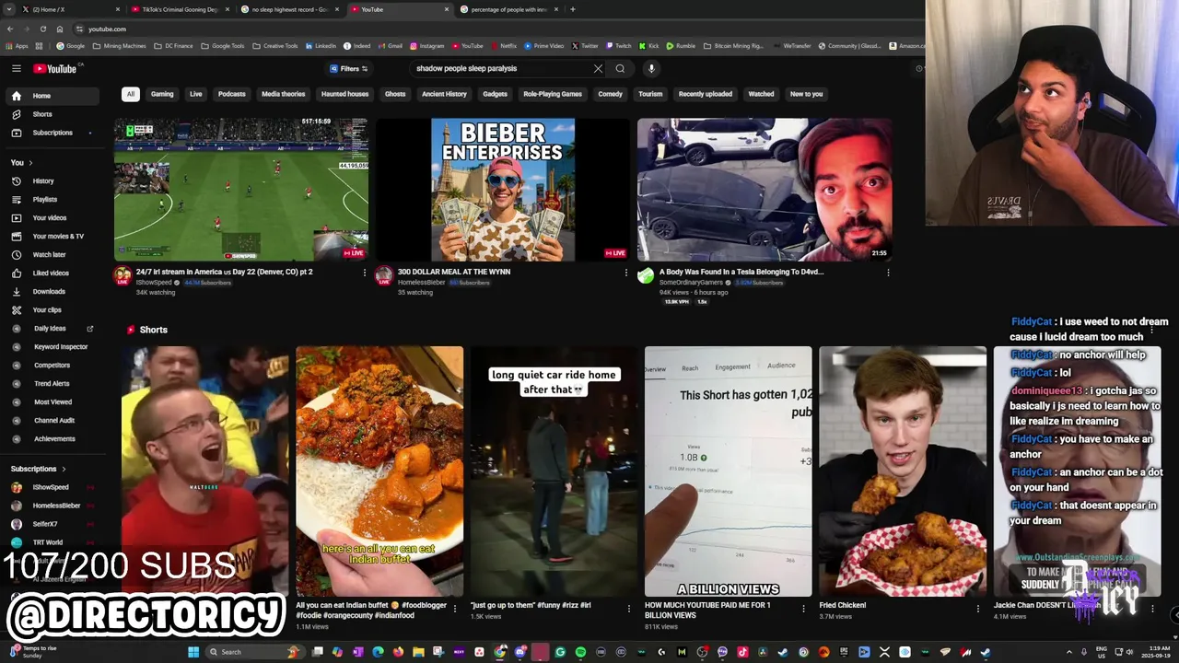Select the Role-Playing Games filter chip

(553, 94)
